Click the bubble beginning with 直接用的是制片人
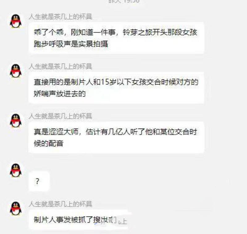Viewport: 247px width, 234px height. click(116, 88)
